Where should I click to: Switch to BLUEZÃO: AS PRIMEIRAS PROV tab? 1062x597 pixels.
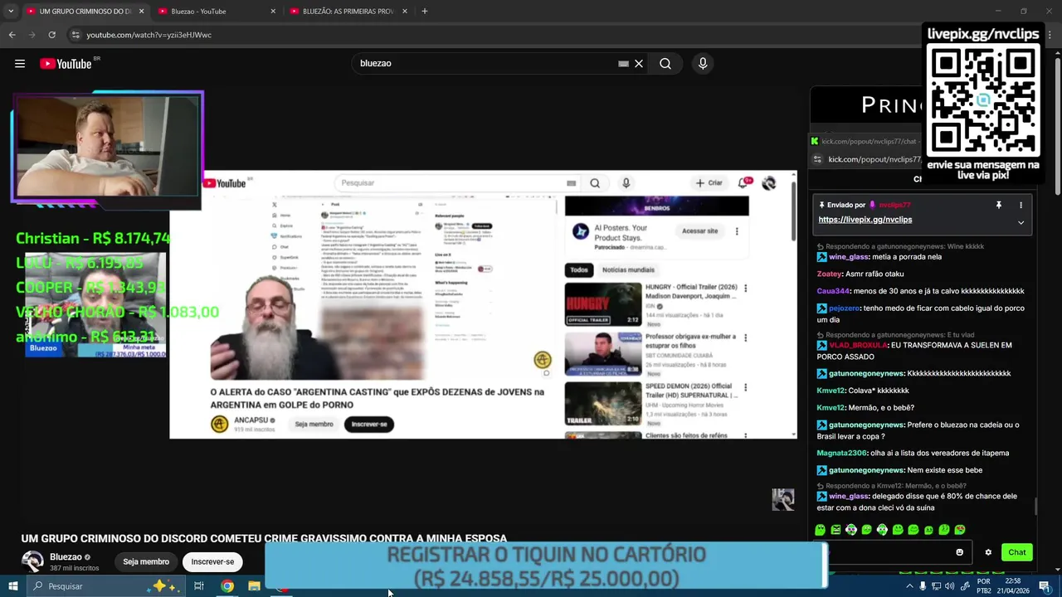(x=348, y=12)
